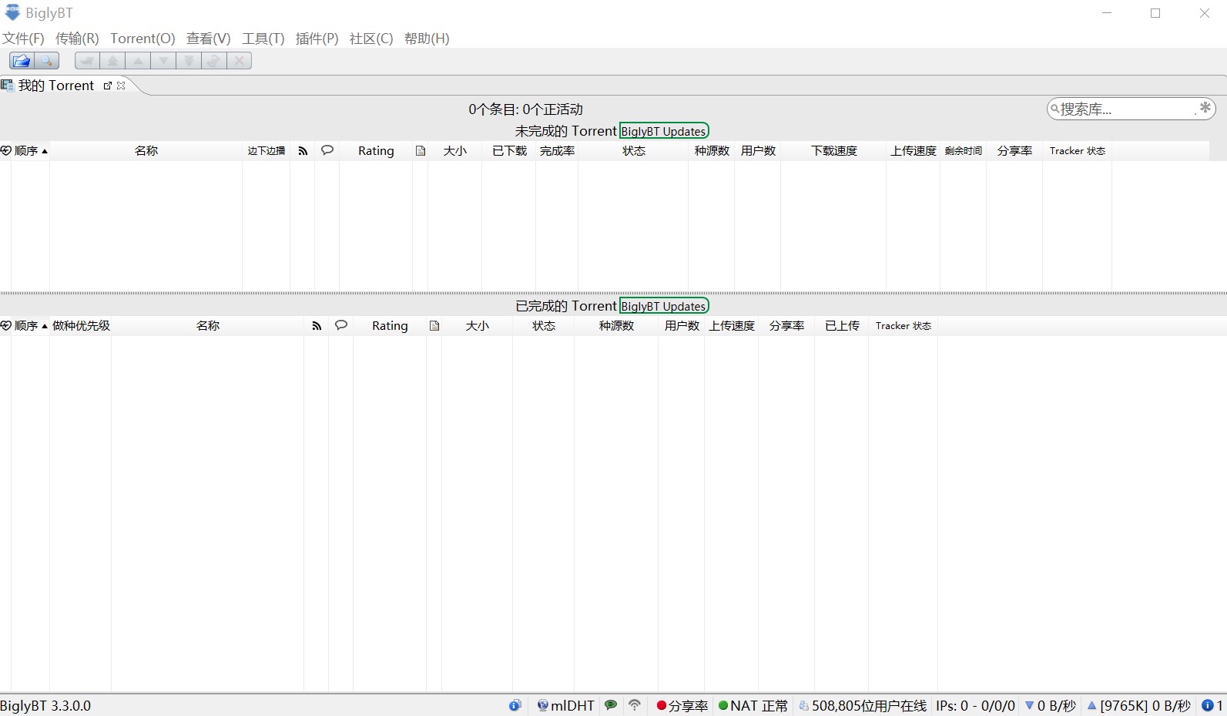This screenshot has height=716, width=1227.
Task: Sort incomplete torrents by 名称 column
Action: 146,151
